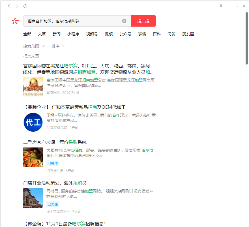Select the 文章 tab
Screen dimensions: 249x227
42,34
